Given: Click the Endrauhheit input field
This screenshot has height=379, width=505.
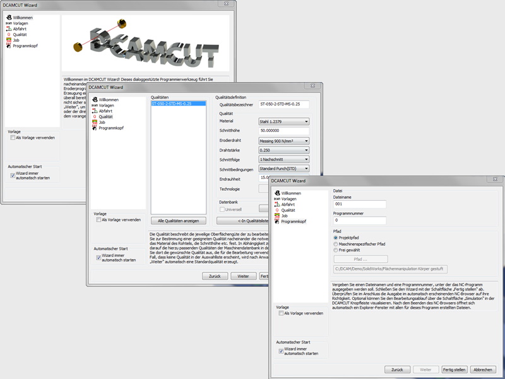Looking at the screenshot, I should [x=264, y=177].
